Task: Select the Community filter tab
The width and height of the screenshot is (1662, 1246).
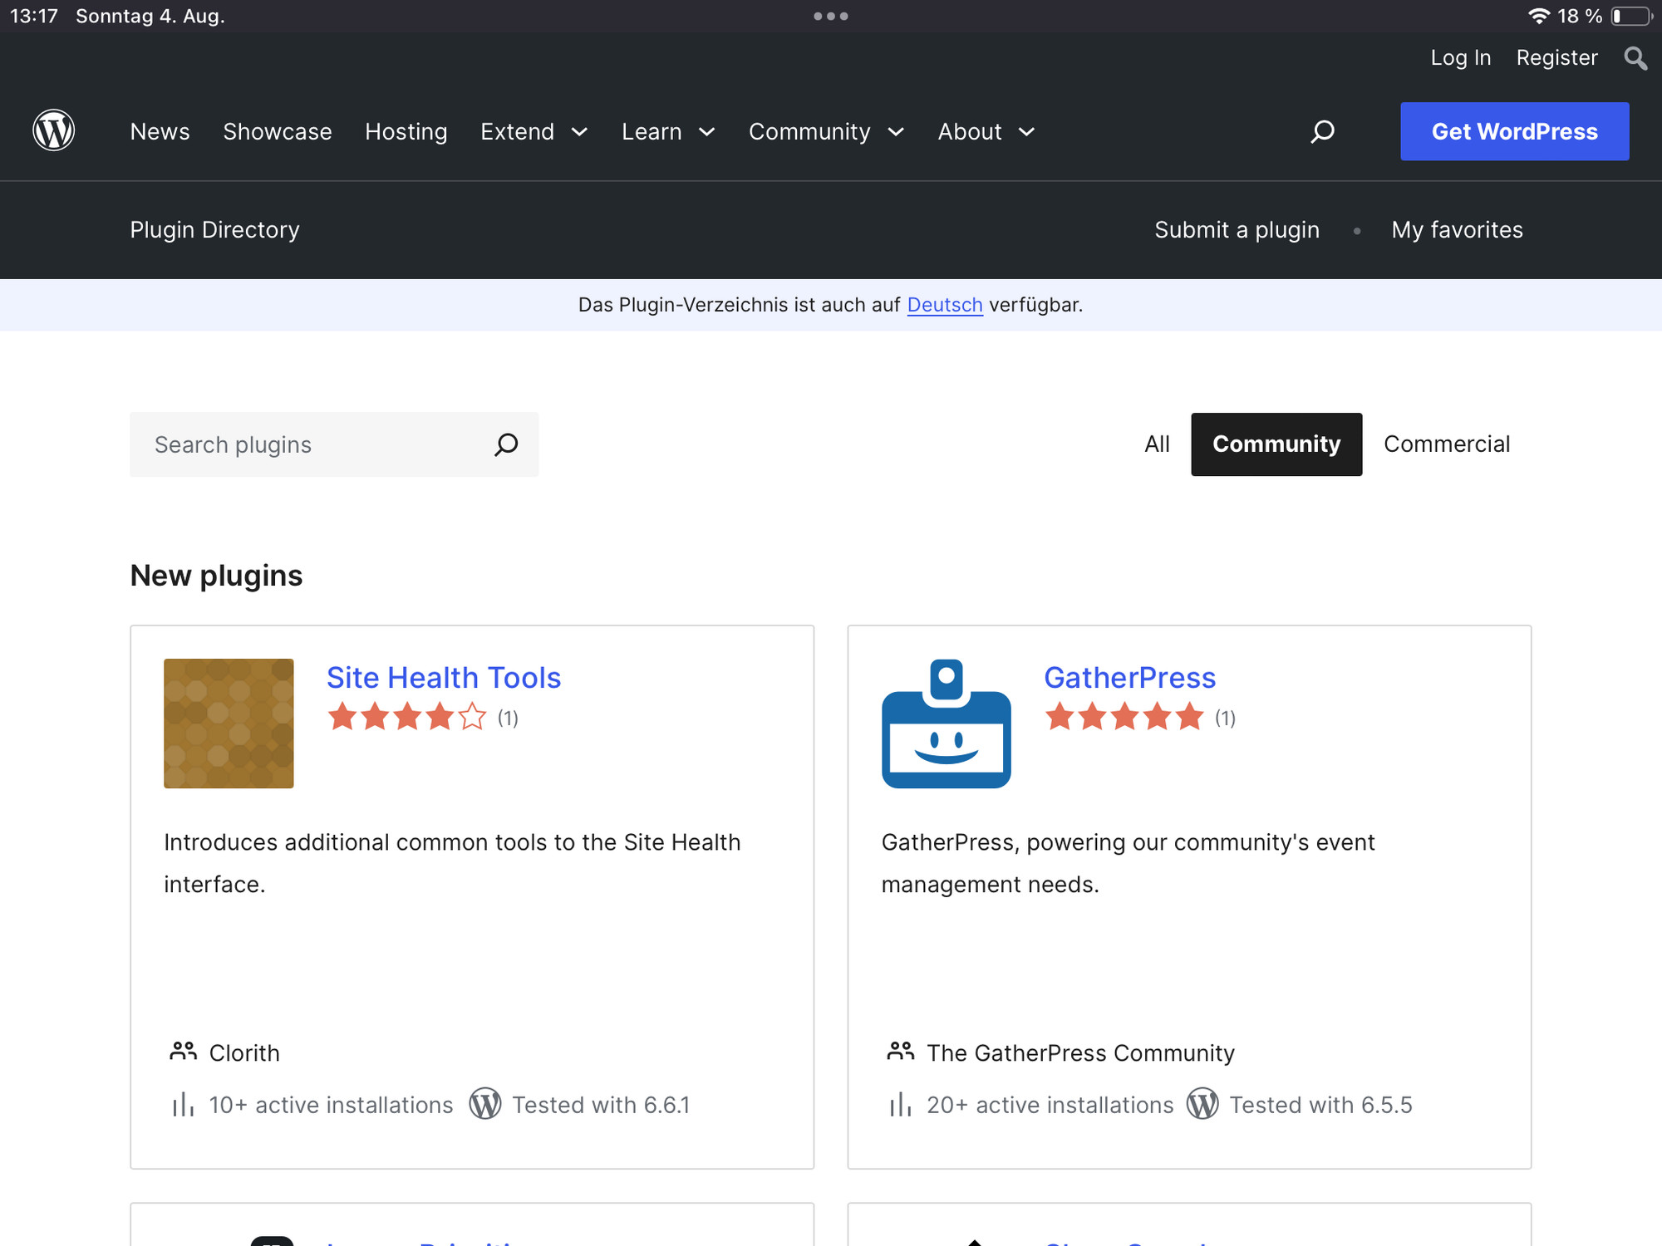Action: click(x=1276, y=444)
